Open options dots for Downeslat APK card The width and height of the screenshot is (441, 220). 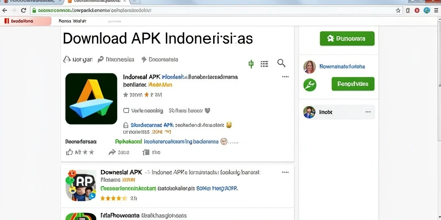[x=285, y=172]
